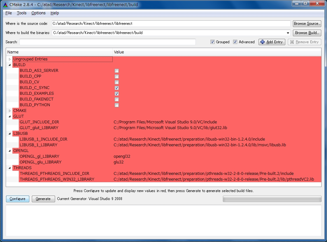This screenshot has height=242, width=327.
Task: Toggle the Grouped checkbox
Action: 212,42
